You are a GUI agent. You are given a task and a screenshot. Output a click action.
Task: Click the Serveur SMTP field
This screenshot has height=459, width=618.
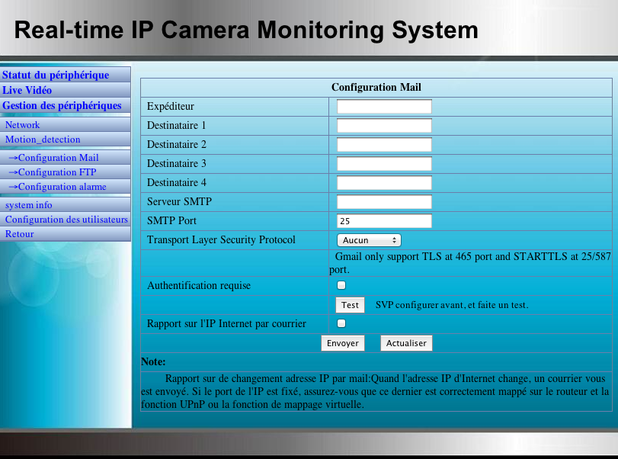pos(384,202)
